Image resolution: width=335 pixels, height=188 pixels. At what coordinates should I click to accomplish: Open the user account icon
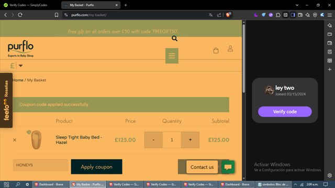pyautogui.click(x=230, y=49)
